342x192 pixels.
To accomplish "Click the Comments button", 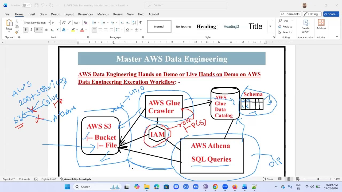I will click(x=290, y=14).
